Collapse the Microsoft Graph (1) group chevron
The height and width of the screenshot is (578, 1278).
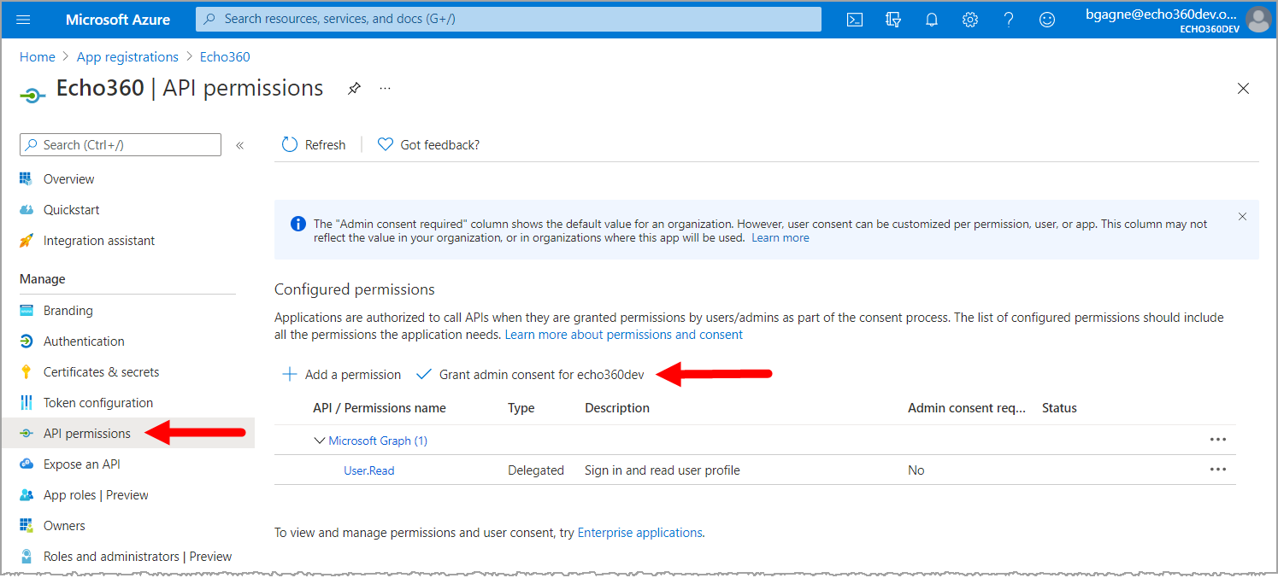(320, 441)
